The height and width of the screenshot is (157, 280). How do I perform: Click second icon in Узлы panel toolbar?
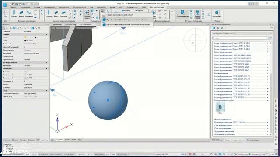pyautogui.click(x=218, y=28)
